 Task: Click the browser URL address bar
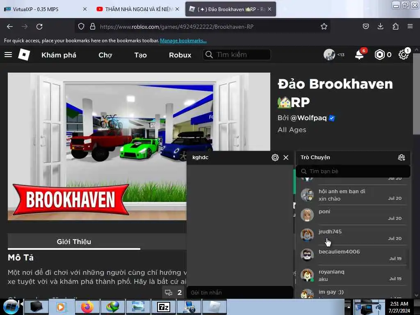click(x=203, y=27)
